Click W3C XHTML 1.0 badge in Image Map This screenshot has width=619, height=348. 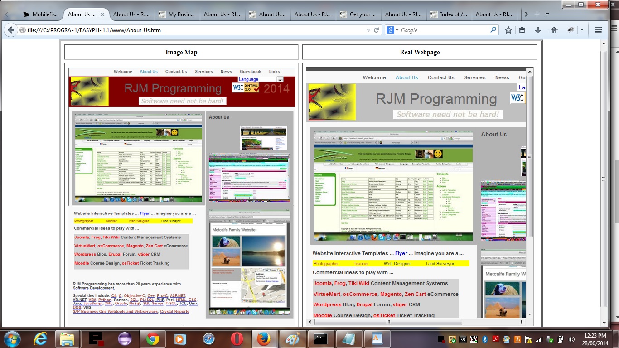coord(247,87)
